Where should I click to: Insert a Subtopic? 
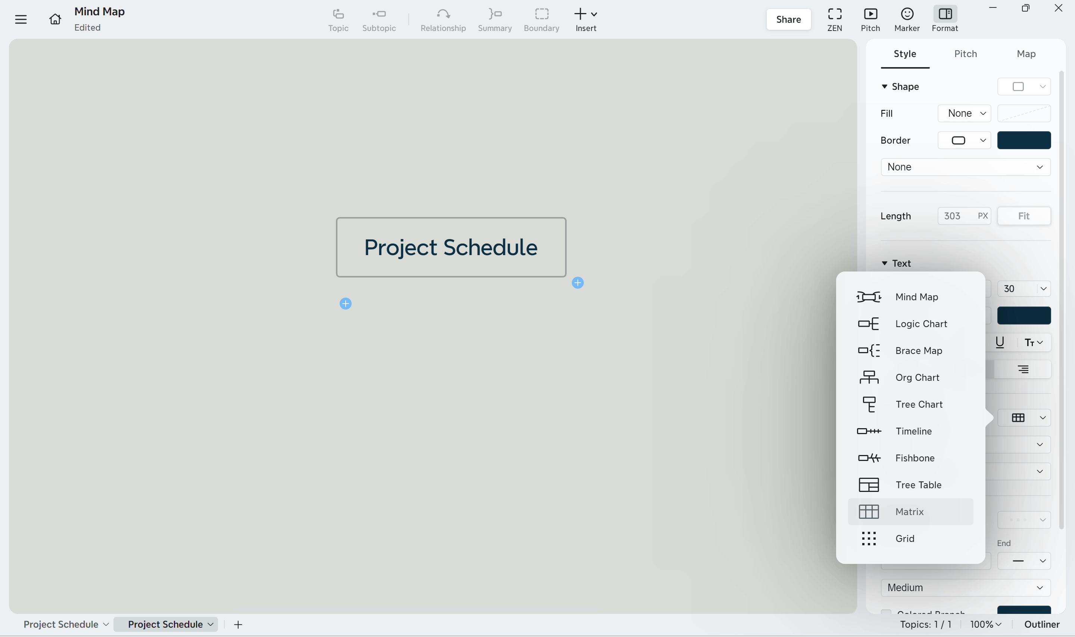coord(379,19)
